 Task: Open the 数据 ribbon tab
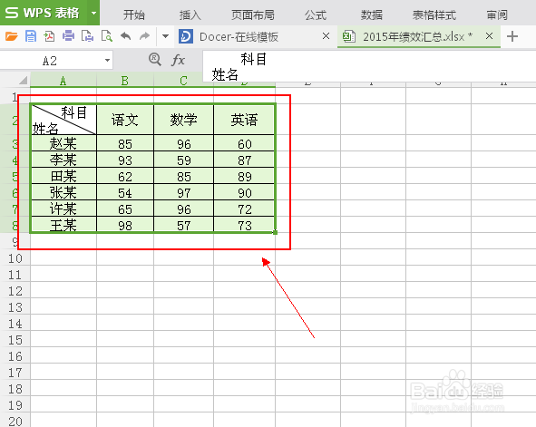(372, 15)
